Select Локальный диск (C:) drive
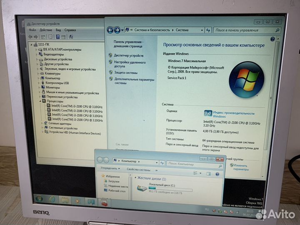Viewport: 300px width, 225px height. 165,188
